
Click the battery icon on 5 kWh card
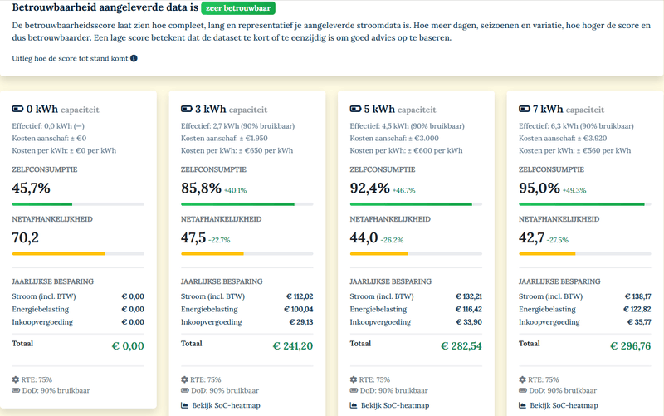354,109
